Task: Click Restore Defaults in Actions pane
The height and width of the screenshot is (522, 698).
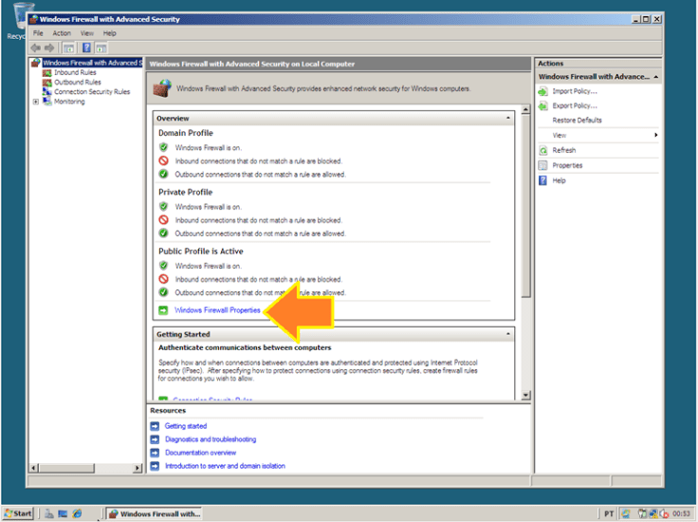Action: pos(577,121)
